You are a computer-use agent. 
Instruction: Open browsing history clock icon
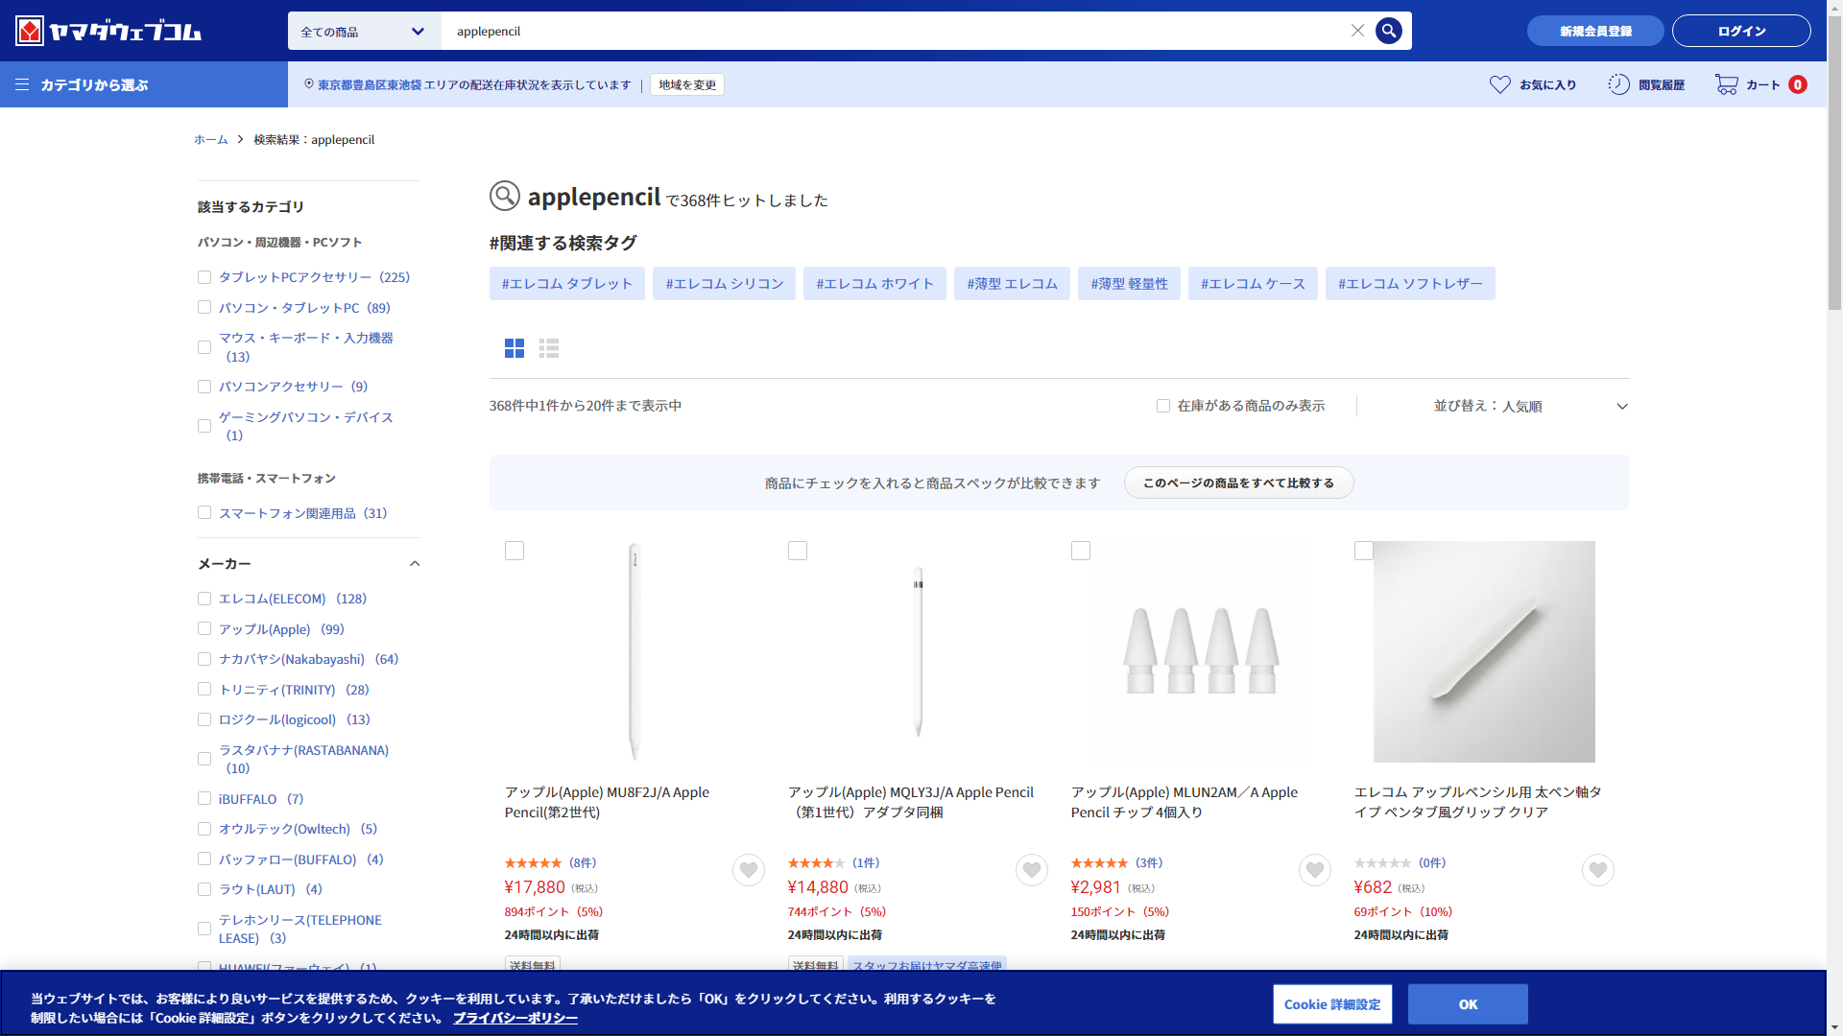pyautogui.click(x=1618, y=84)
